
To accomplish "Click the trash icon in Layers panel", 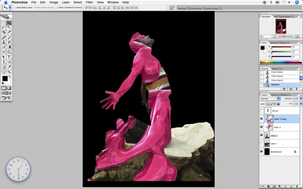I will [296, 186].
